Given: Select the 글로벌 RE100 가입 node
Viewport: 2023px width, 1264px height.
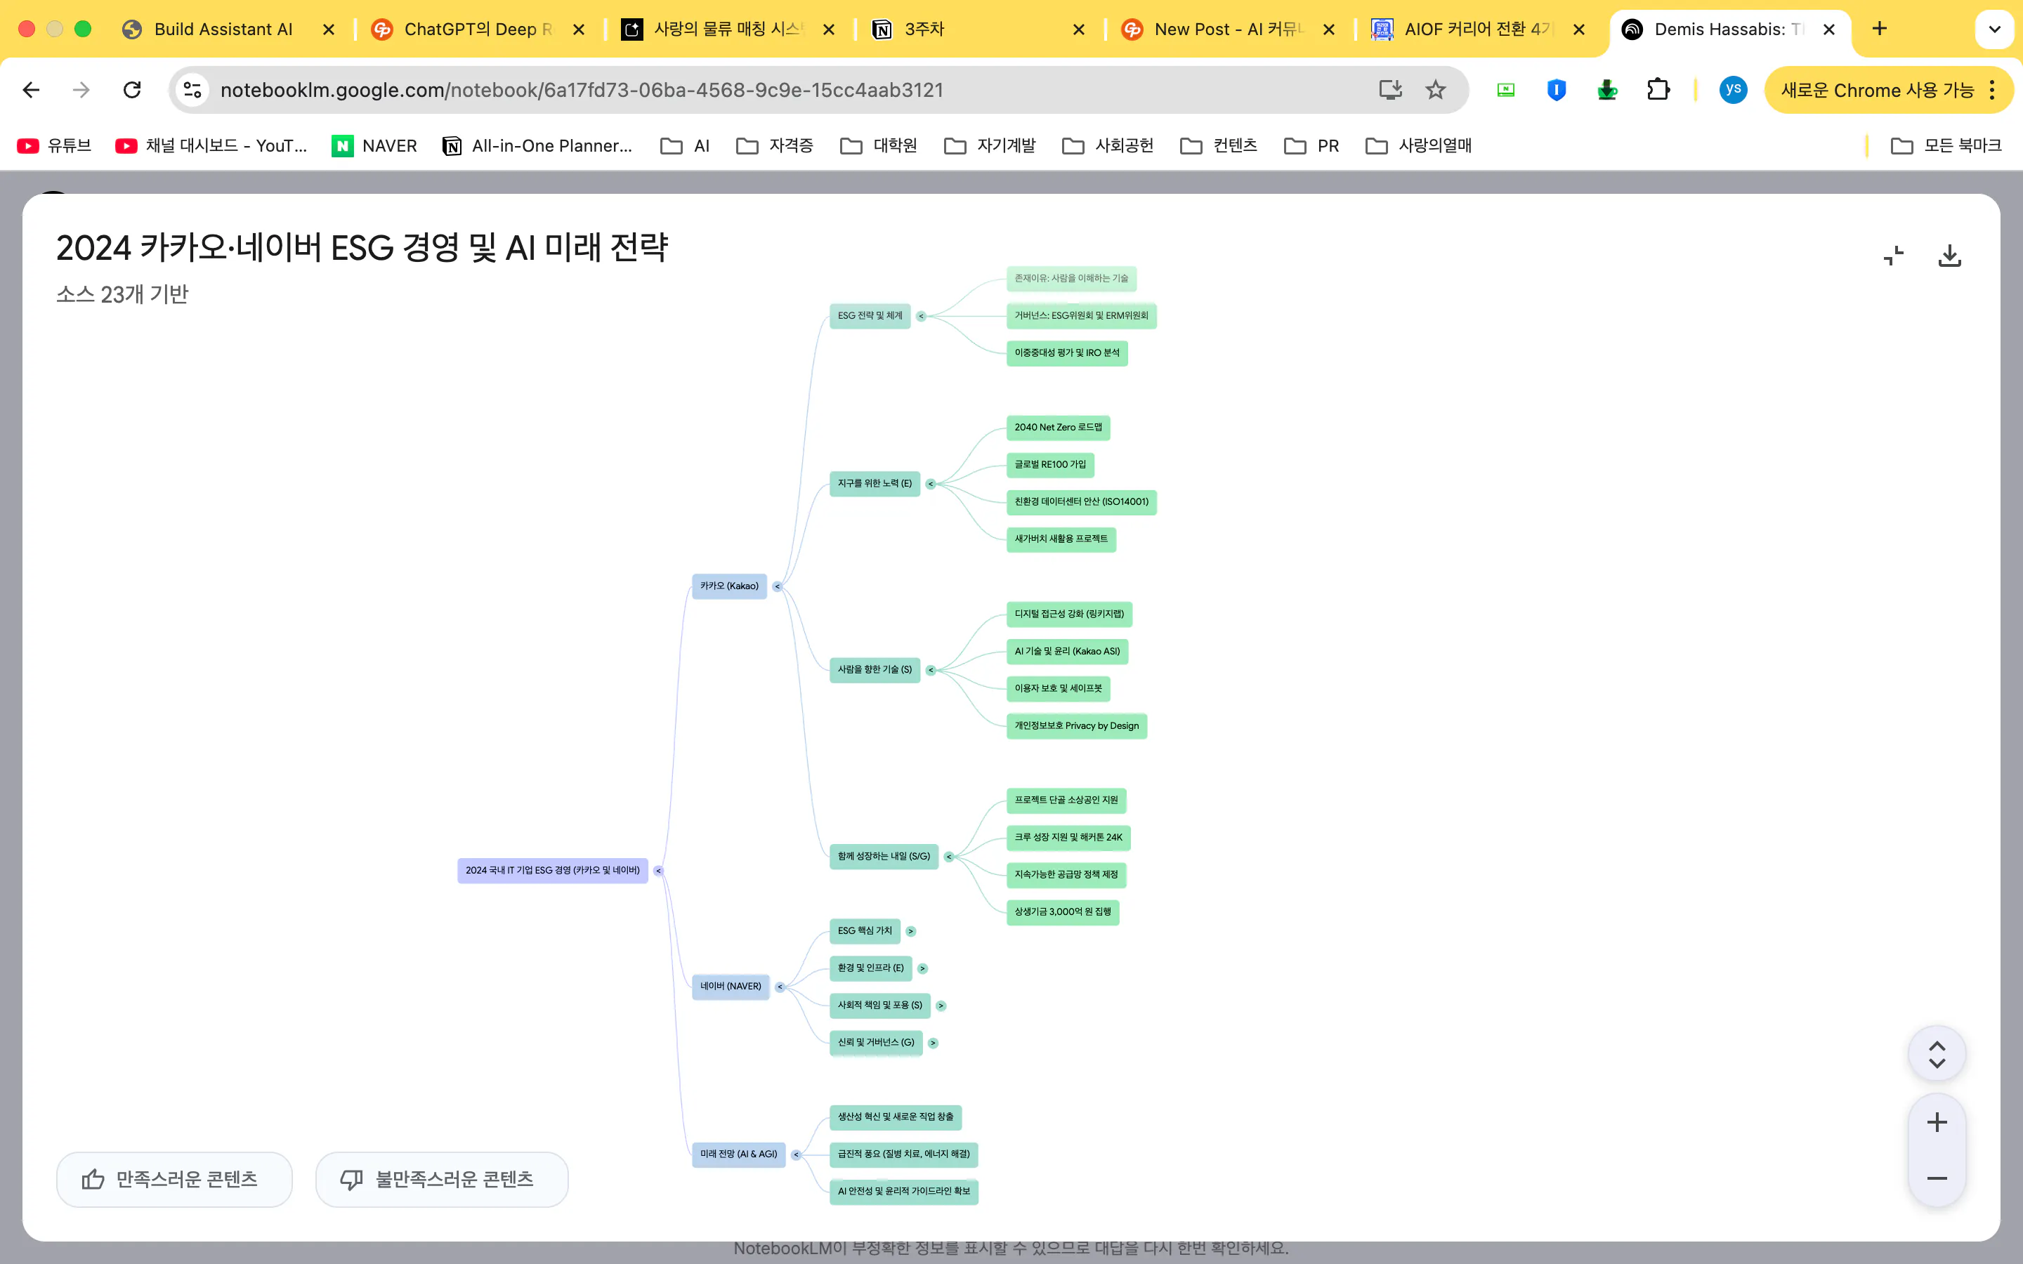Looking at the screenshot, I should point(1050,465).
